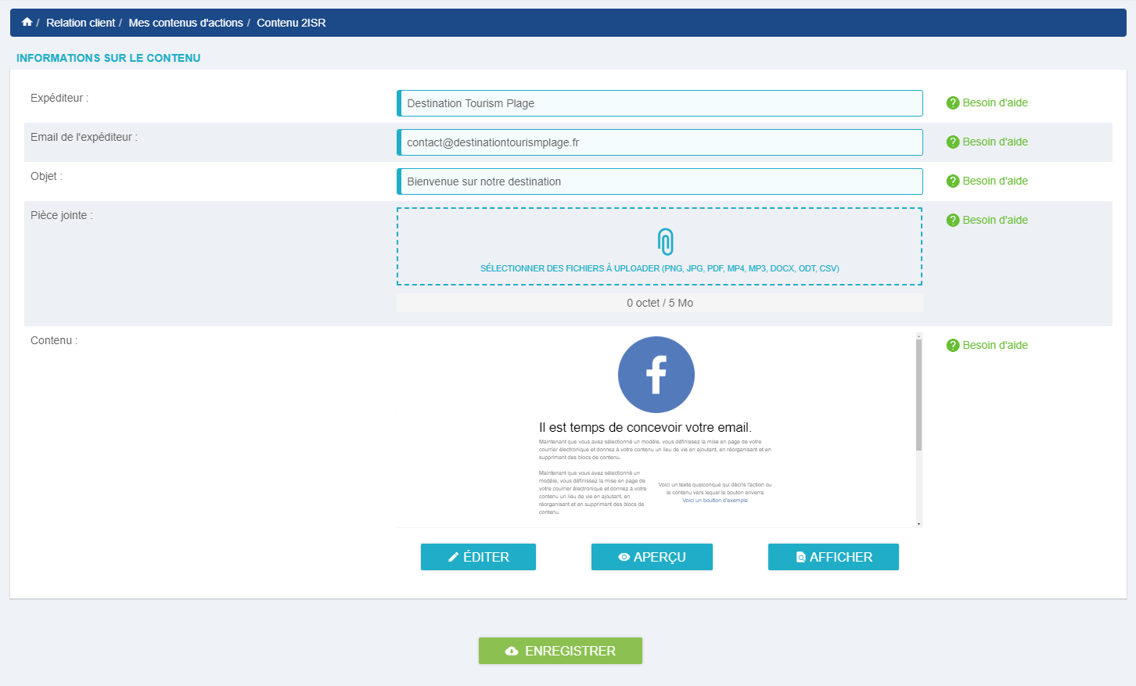Click the Expéditeur input field
Screen dimensions: 1136x686
[660, 103]
